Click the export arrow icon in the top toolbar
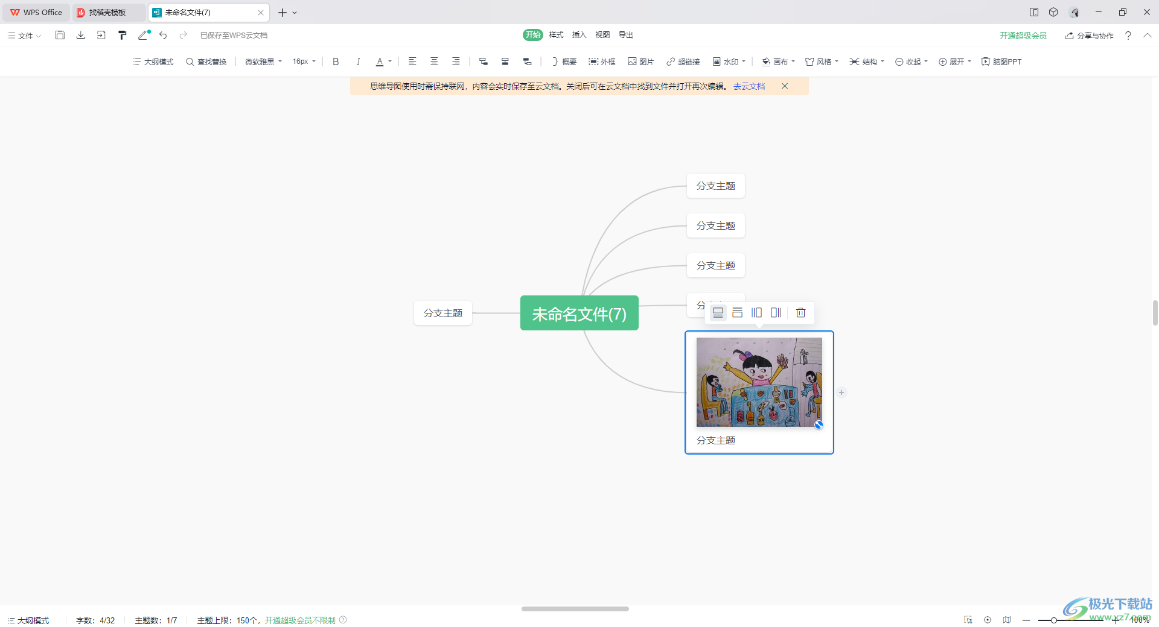This screenshot has width=1159, height=627. [101, 35]
